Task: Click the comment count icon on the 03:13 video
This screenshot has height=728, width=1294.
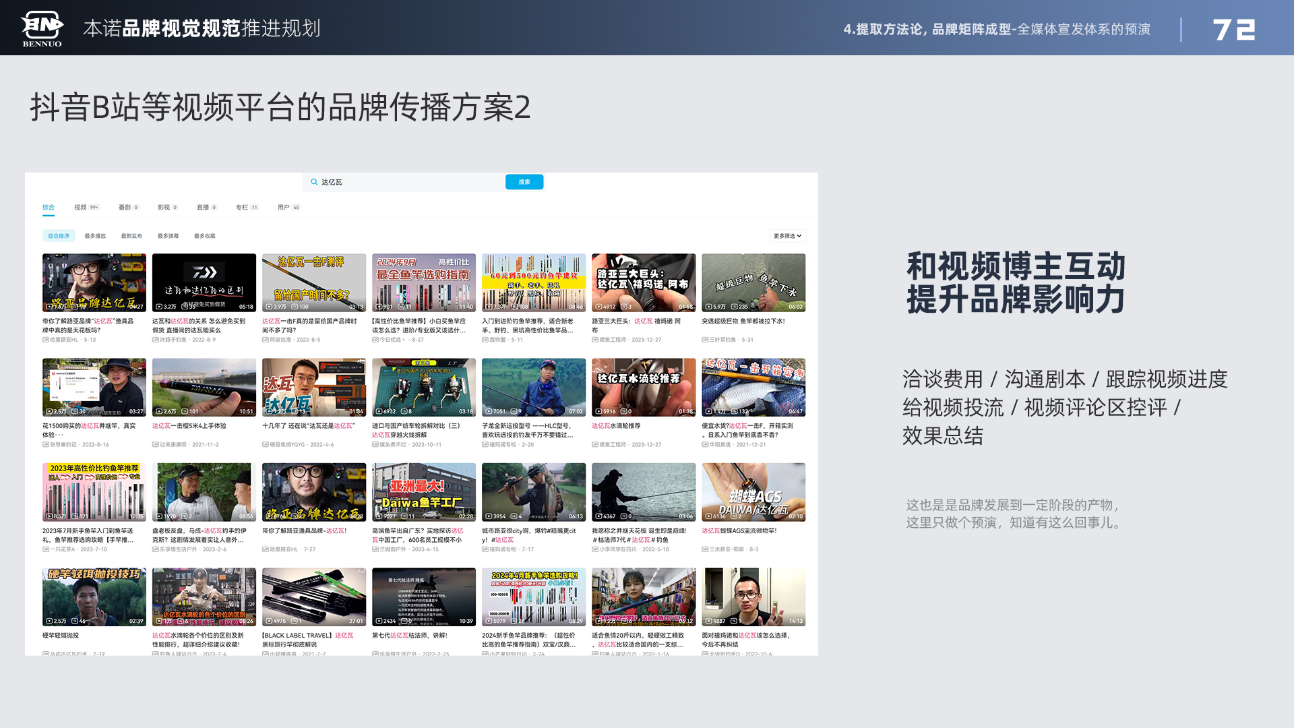Action: point(295,307)
